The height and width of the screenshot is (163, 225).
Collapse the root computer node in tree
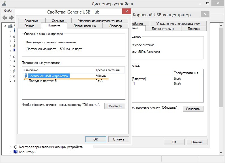(x=5, y=26)
